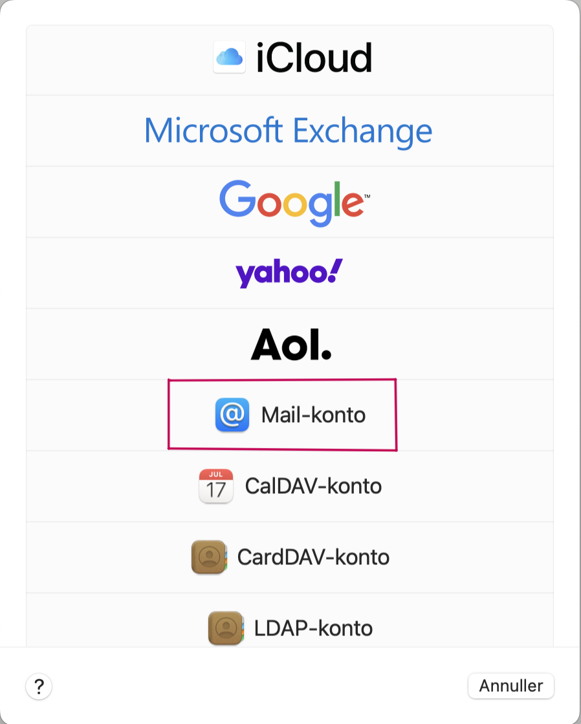
Task: Select the iCloud account text label
Action: pos(314,58)
